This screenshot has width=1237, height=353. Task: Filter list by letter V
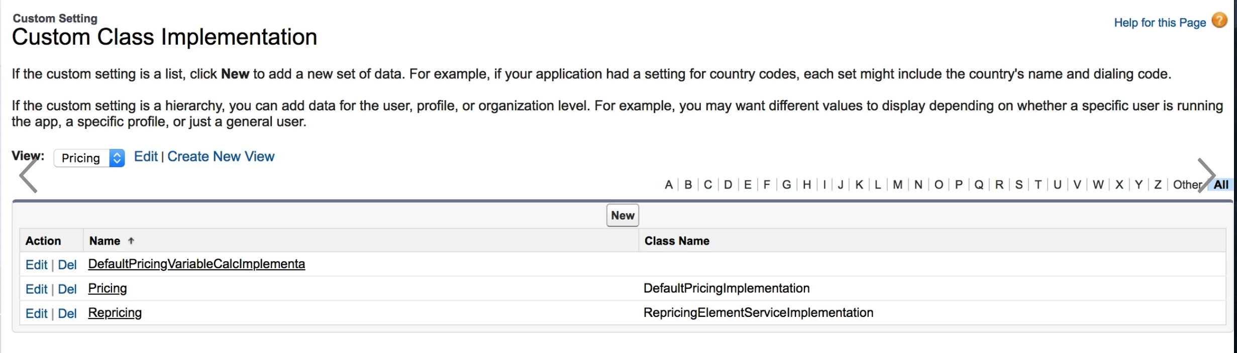1077,185
